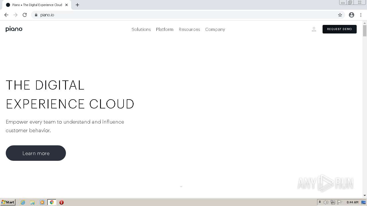Click the browser forward arrow
Viewport: 367px width, 206px height.
[15, 15]
